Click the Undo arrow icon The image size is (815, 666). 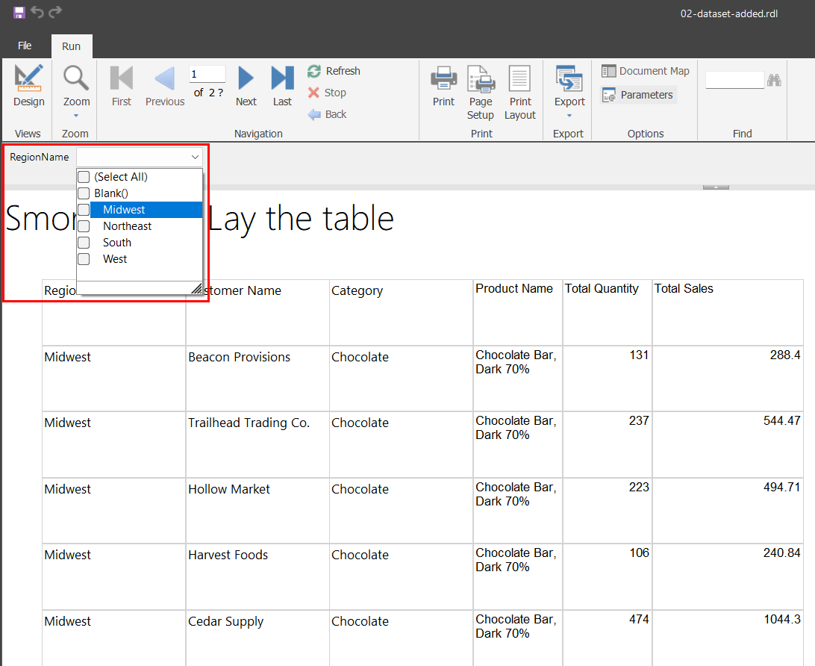click(37, 12)
